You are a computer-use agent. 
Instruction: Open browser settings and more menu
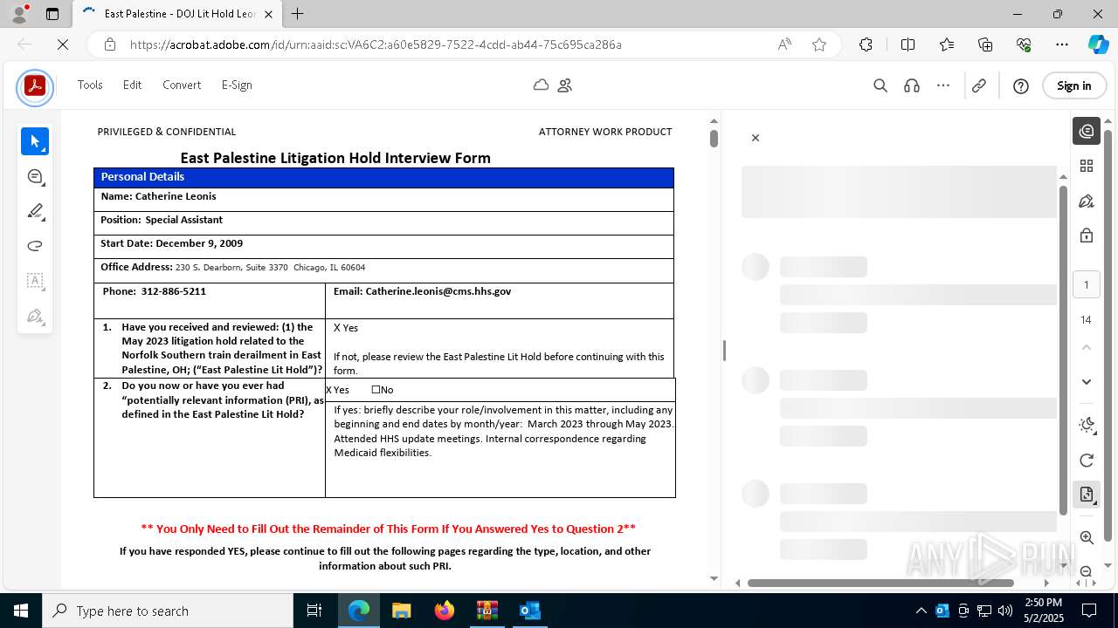click(1062, 44)
